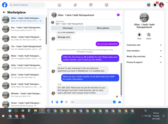Click the Facebook logo
Viewport: 168px width, 124px height.
tap(5, 5)
